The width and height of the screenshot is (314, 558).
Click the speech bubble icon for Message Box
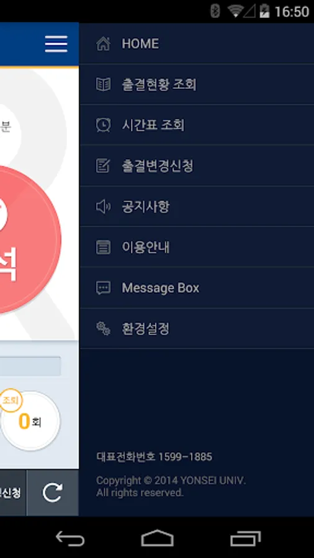(103, 288)
